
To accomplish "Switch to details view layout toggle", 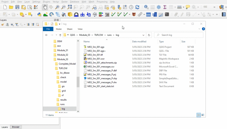I will (199, 115).
